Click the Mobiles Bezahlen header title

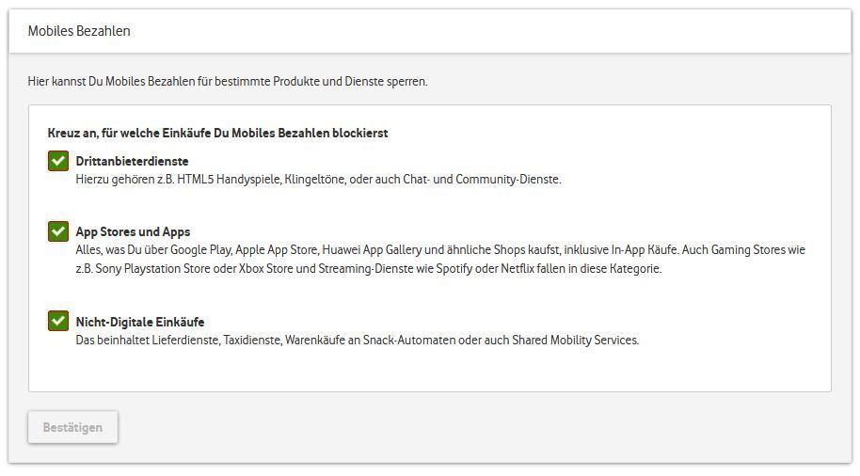(79, 31)
